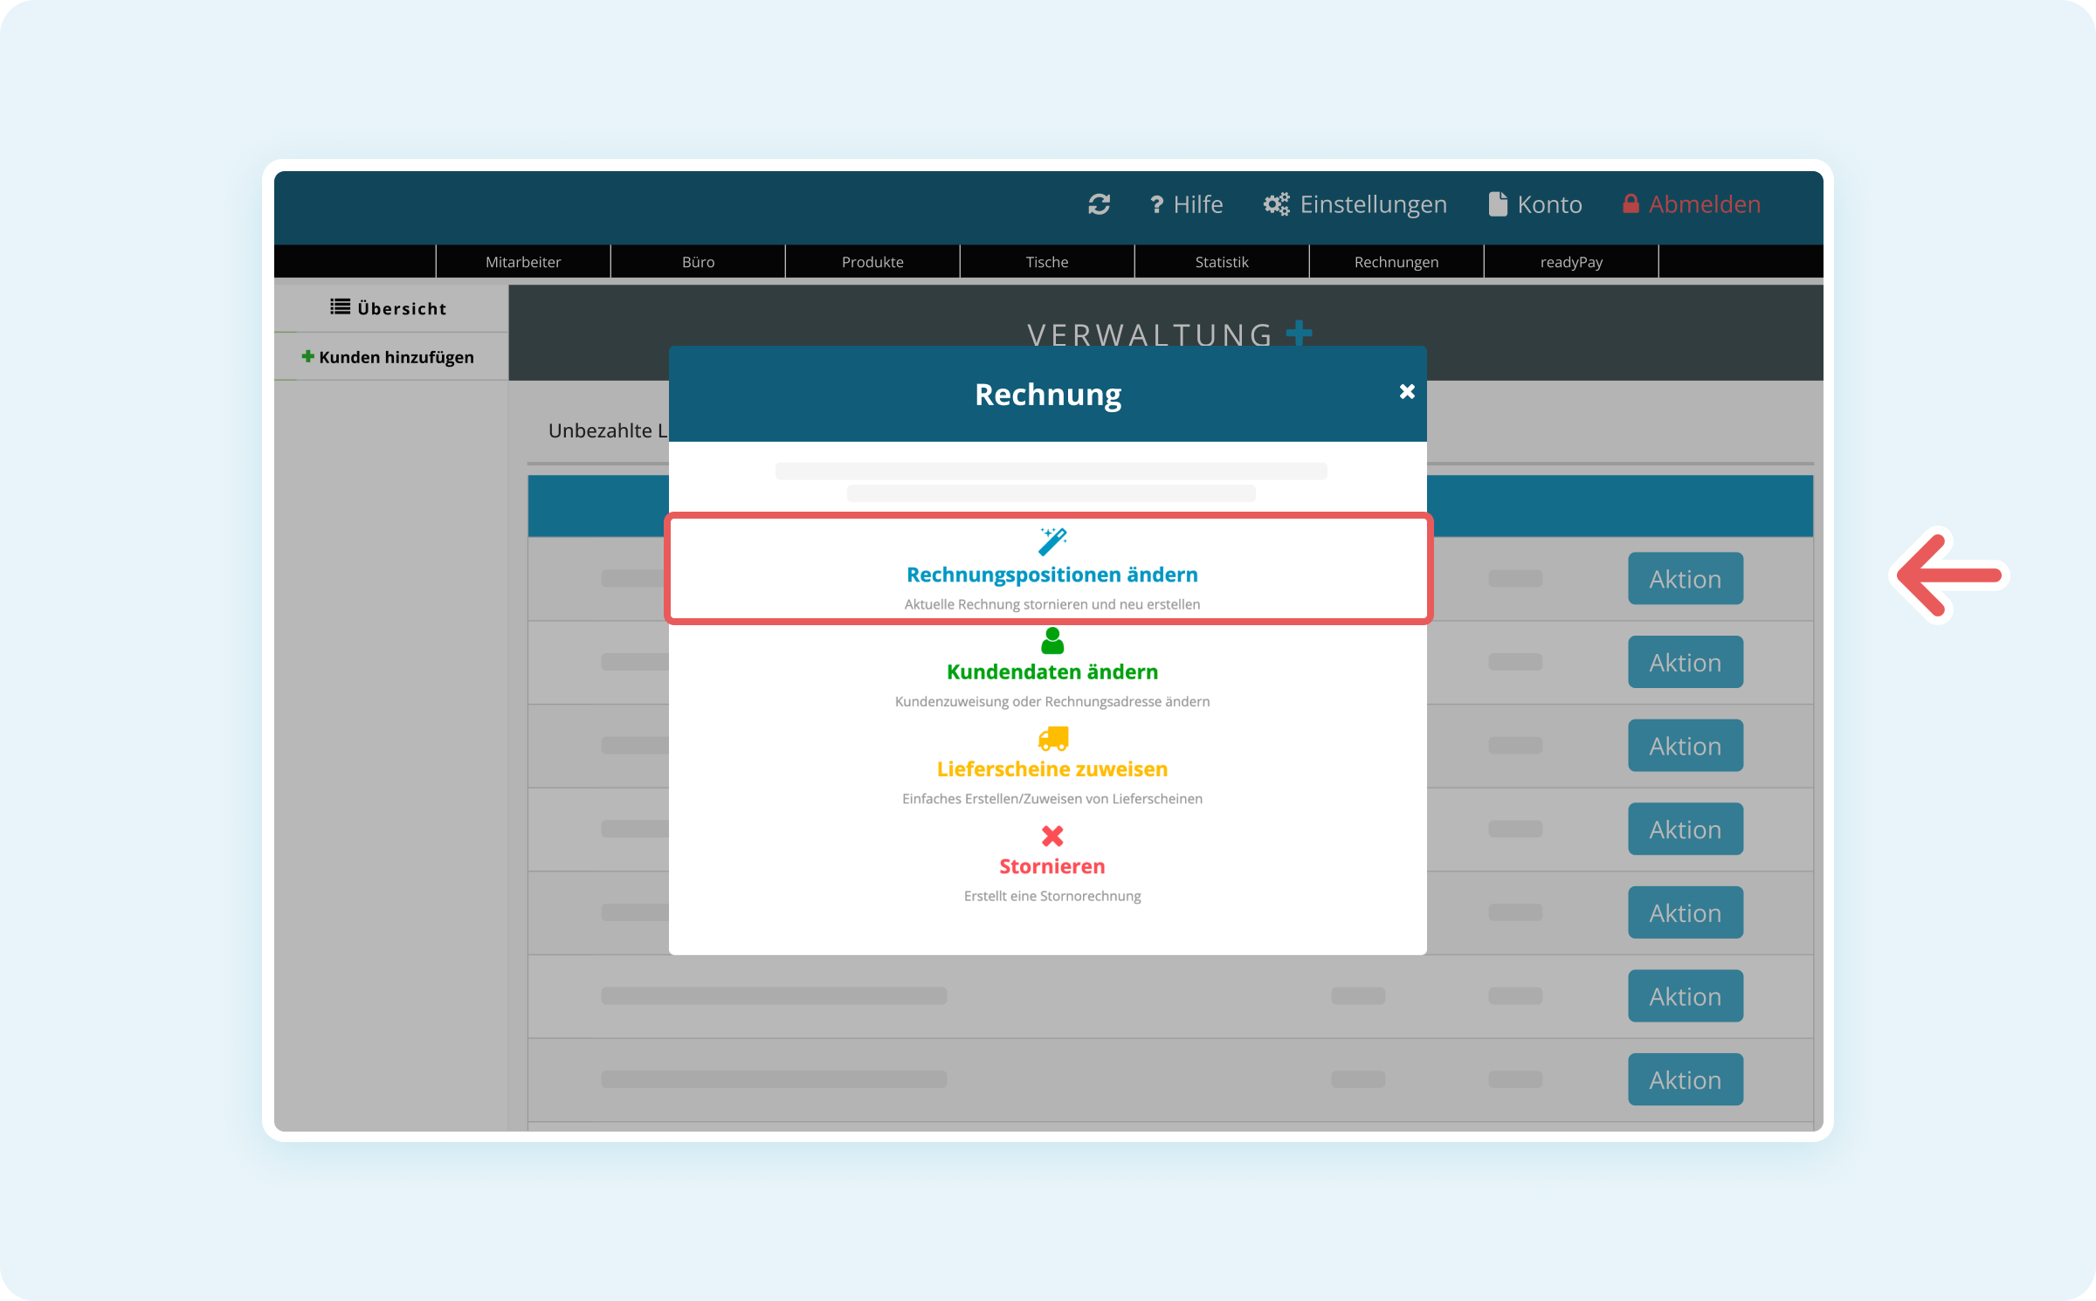Image resolution: width=2096 pixels, height=1301 pixels.
Task: Go to the Statistik tab
Action: tap(1222, 262)
